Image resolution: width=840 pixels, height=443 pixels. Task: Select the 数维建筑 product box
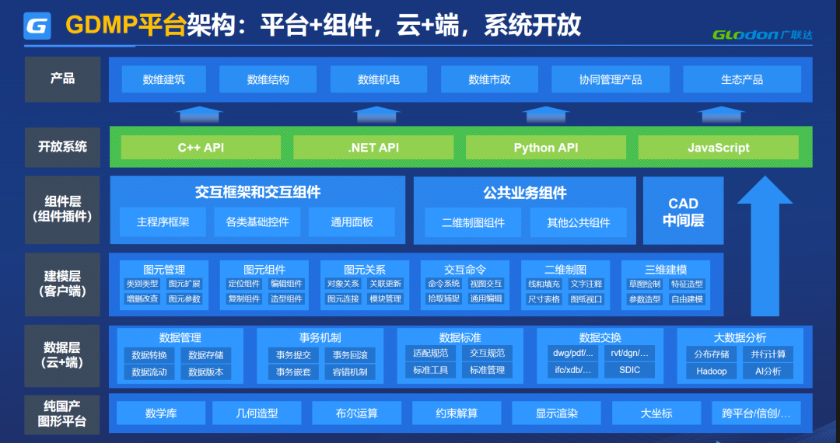tap(164, 80)
